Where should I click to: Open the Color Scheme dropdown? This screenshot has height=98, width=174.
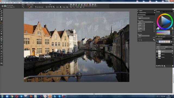pyautogui.click(x=144, y=18)
